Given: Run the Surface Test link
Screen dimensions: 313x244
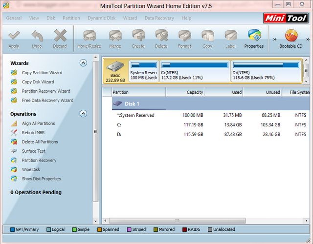Looking at the screenshot, I should pos(34,151).
